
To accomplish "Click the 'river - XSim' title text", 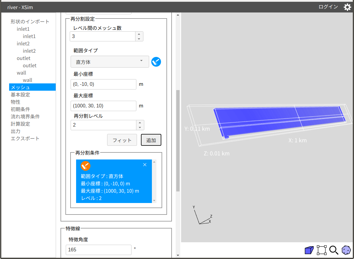I will [20, 7].
